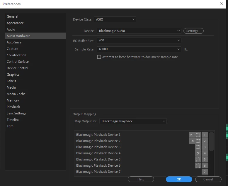This screenshot has width=228, height=186.
Task: Click the Cancel button
Action: pyautogui.click(x=208, y=179)
